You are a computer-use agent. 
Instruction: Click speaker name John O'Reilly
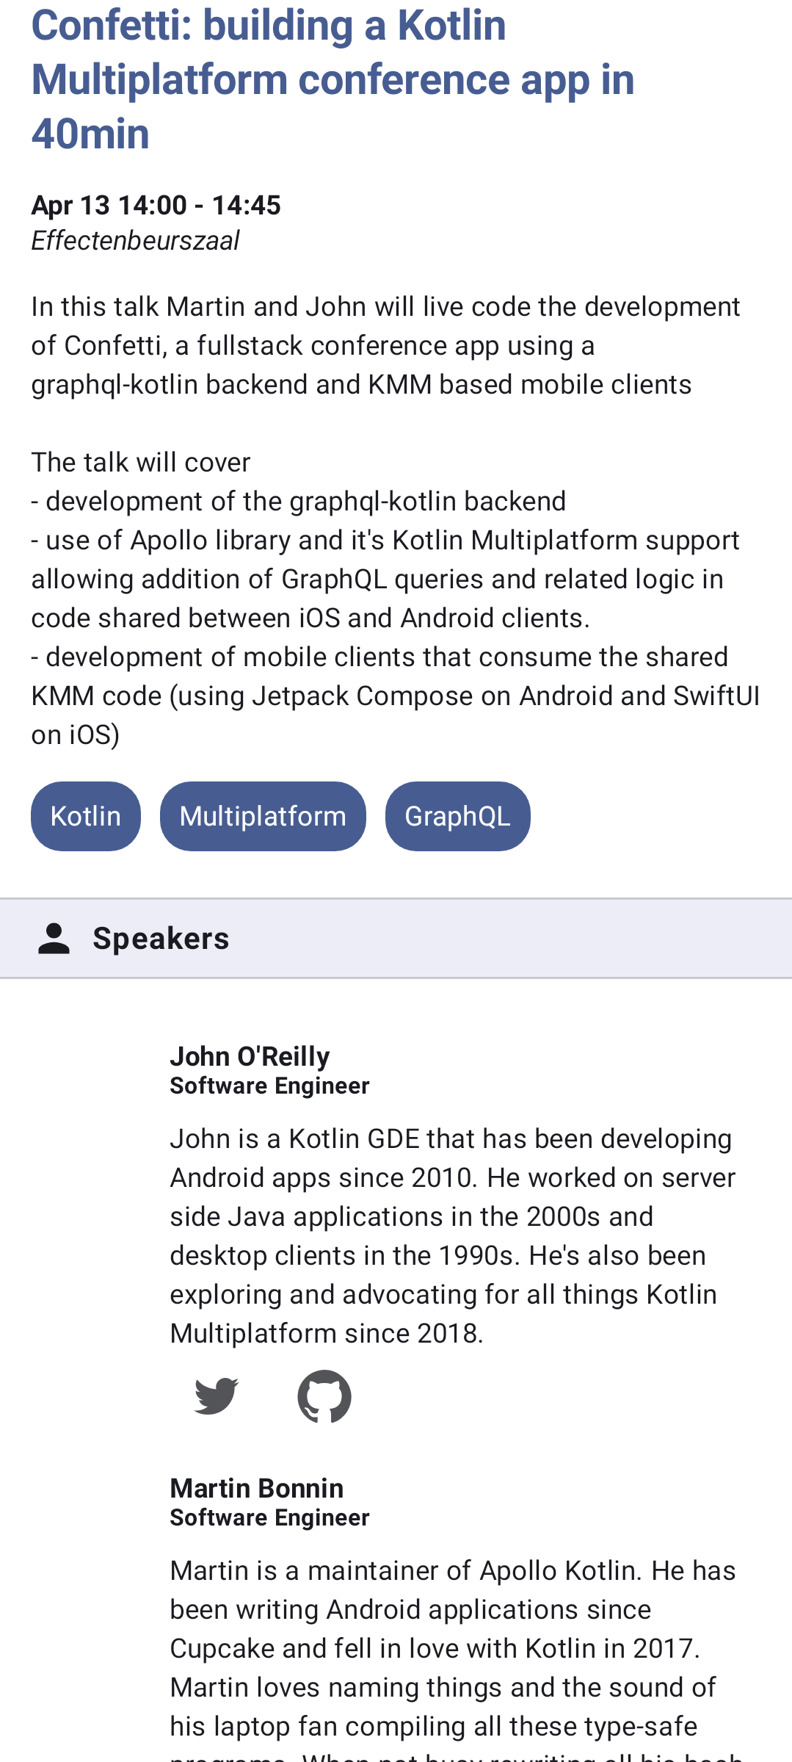coord(250,1056)
